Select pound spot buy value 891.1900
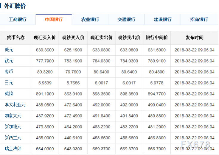 (45, 94)
